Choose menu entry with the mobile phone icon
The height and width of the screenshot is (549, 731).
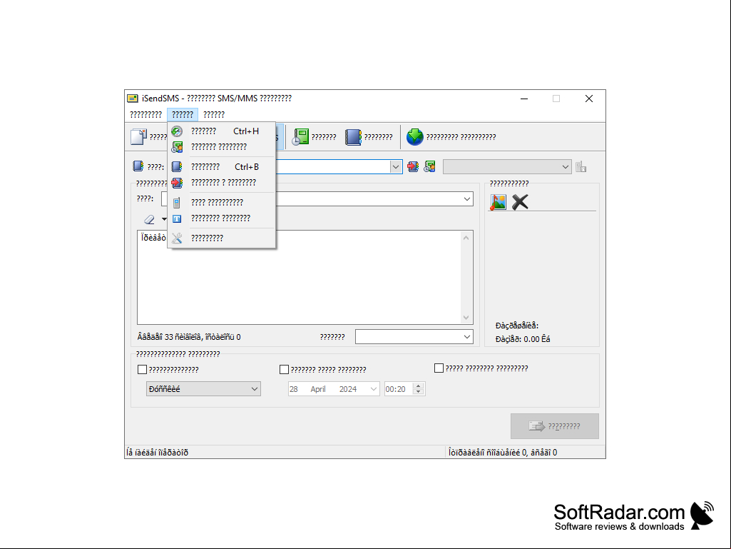click(x=222, y=202)
